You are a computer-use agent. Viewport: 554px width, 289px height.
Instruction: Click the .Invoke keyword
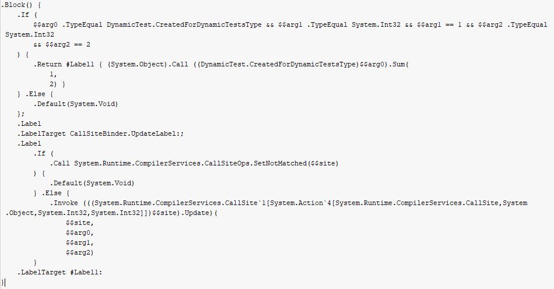coord(64,203)
